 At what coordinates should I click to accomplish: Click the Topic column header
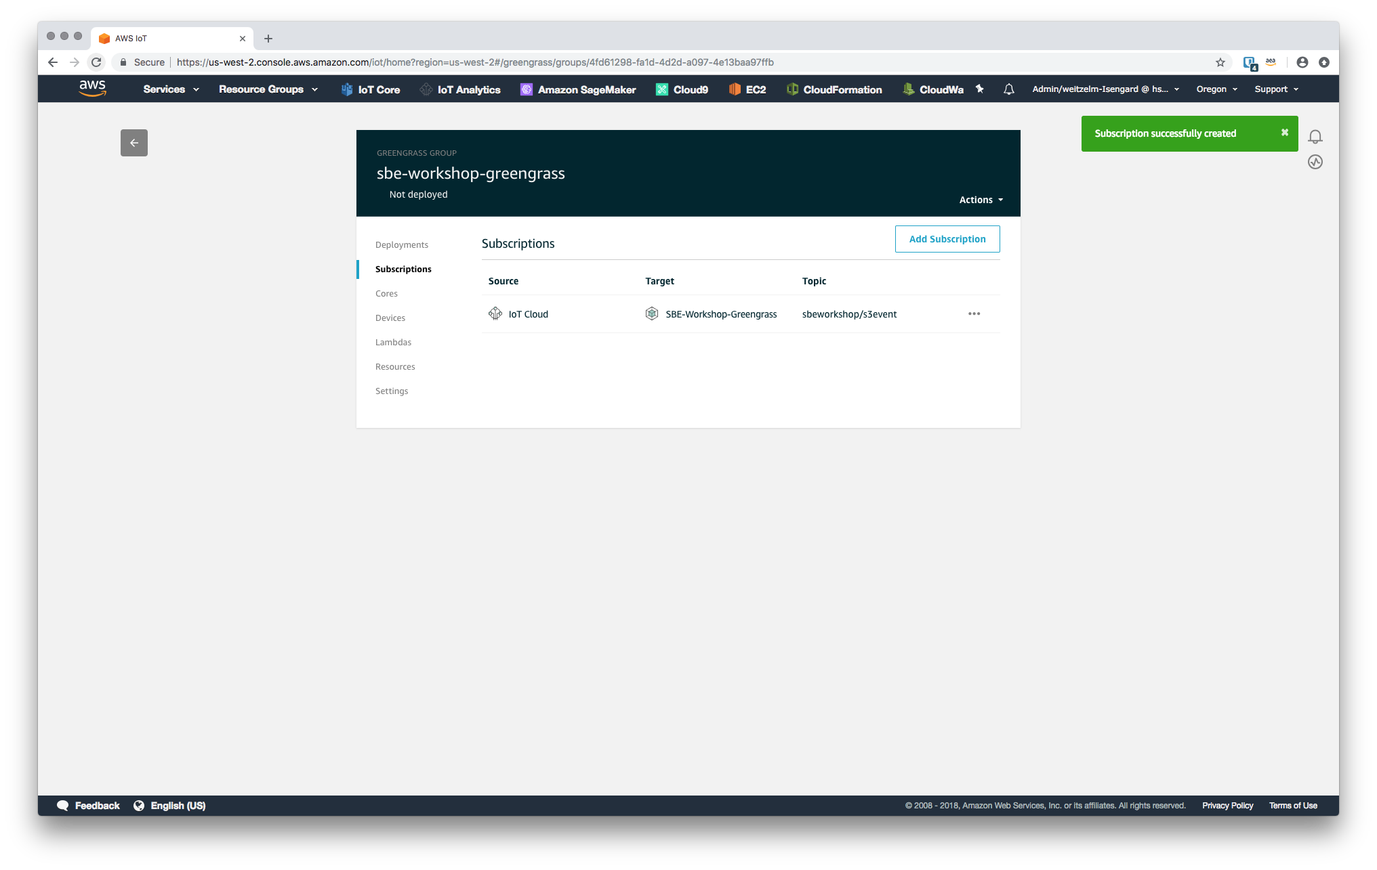814,281
